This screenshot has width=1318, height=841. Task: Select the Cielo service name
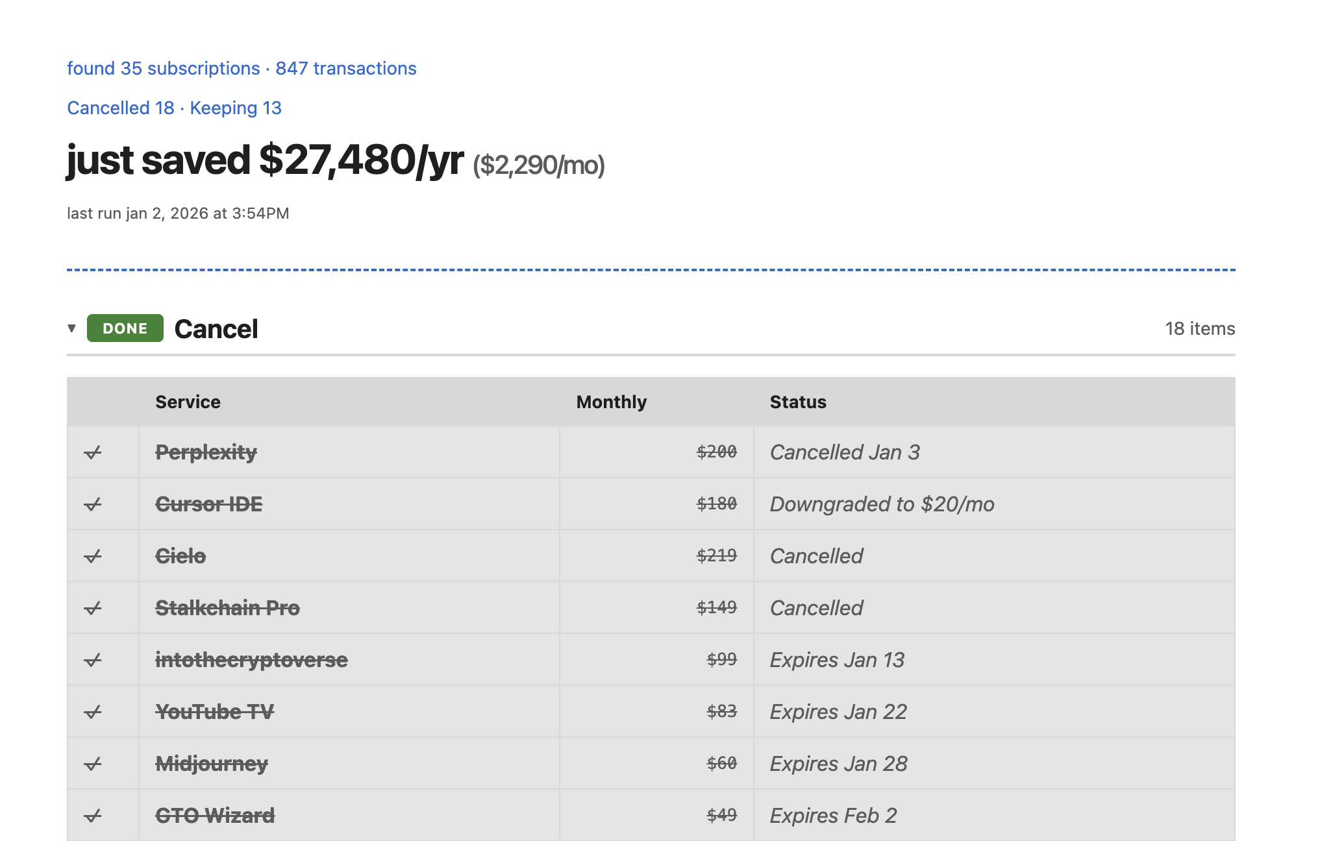tap(180, 556)
